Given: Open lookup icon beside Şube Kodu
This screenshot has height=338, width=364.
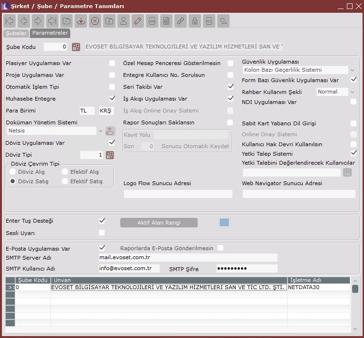Looking at the screenshot, I should point(76,47).
